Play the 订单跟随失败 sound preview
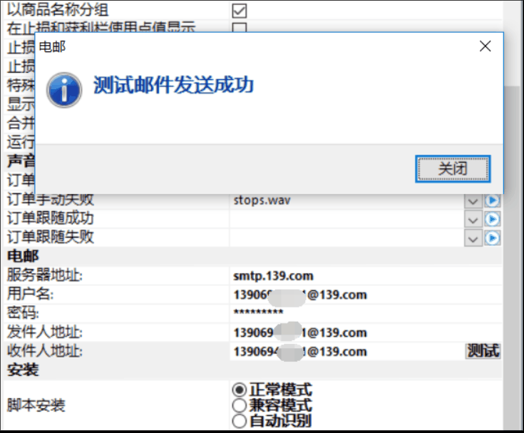524x433 pixels. coord(493,238)
